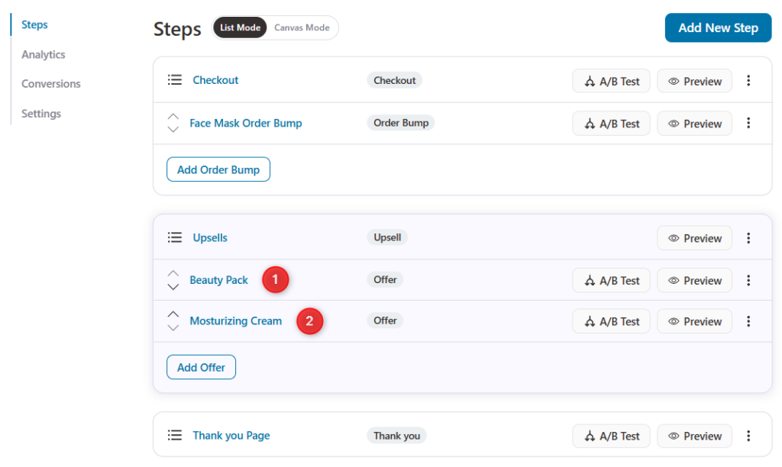
Task: Select List Mode view
Action: (x=240, y=27)
